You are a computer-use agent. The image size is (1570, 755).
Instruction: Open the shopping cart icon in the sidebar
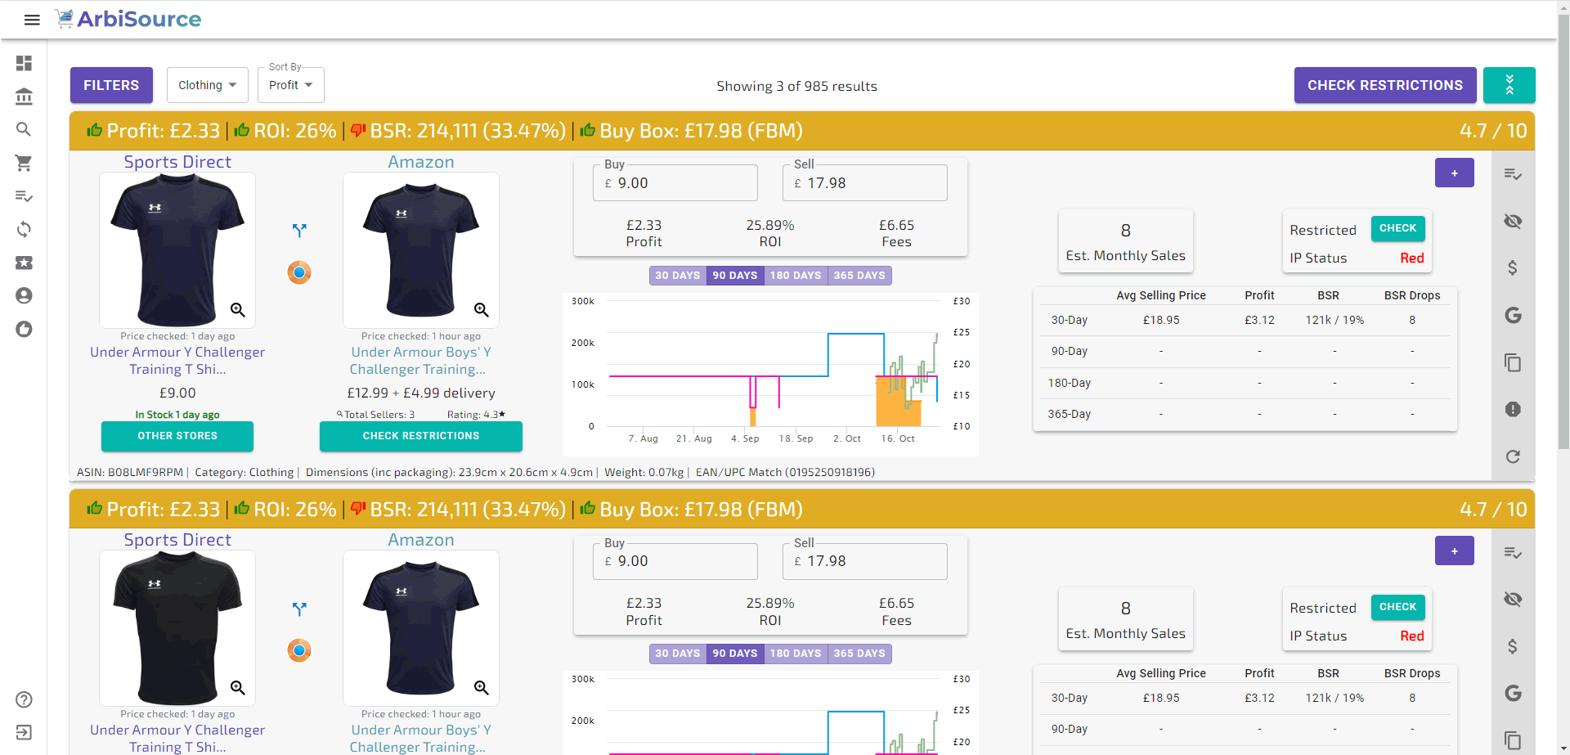point(24,163)
